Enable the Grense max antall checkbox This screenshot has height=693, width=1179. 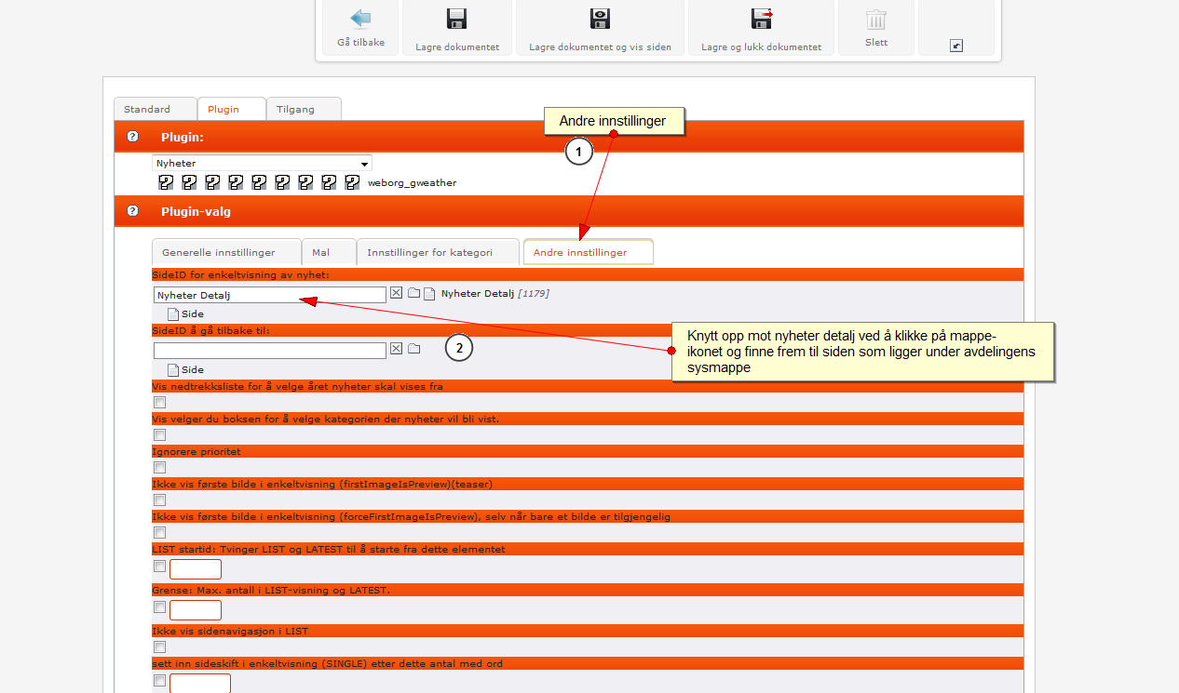(x=160, y=606)
